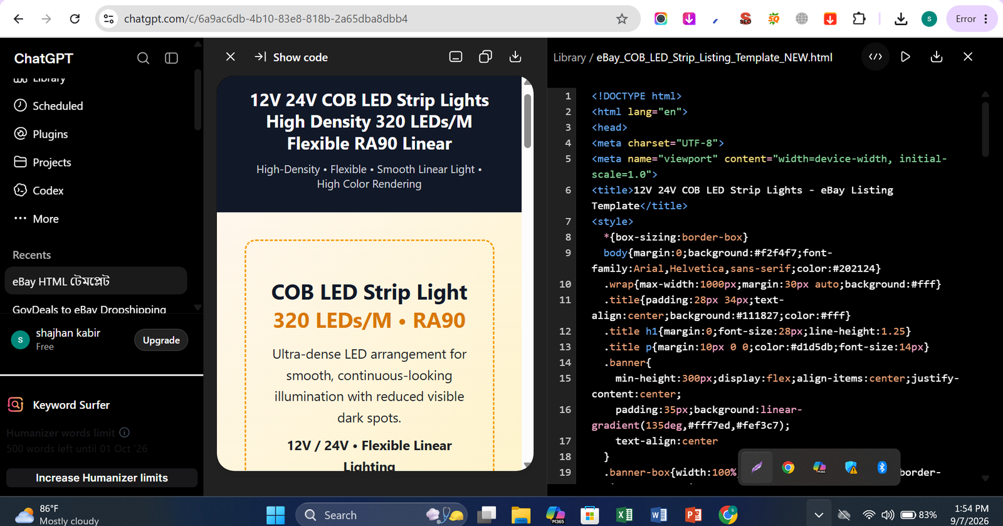Open Chrome downloads icon
The image size is (1003, 526).
coord(901,19)
